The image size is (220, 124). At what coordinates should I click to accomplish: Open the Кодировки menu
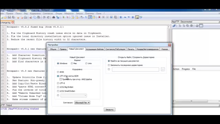coord(35,13)
